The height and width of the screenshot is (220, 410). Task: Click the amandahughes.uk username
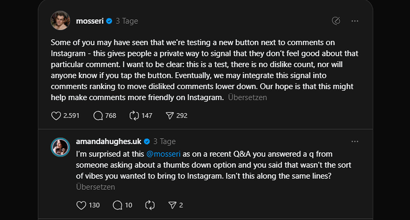[x=108, y=142]
